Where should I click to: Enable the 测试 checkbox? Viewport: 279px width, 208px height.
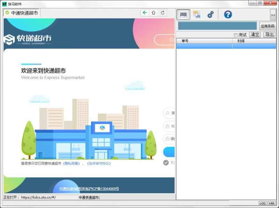[x=236, y=35]
